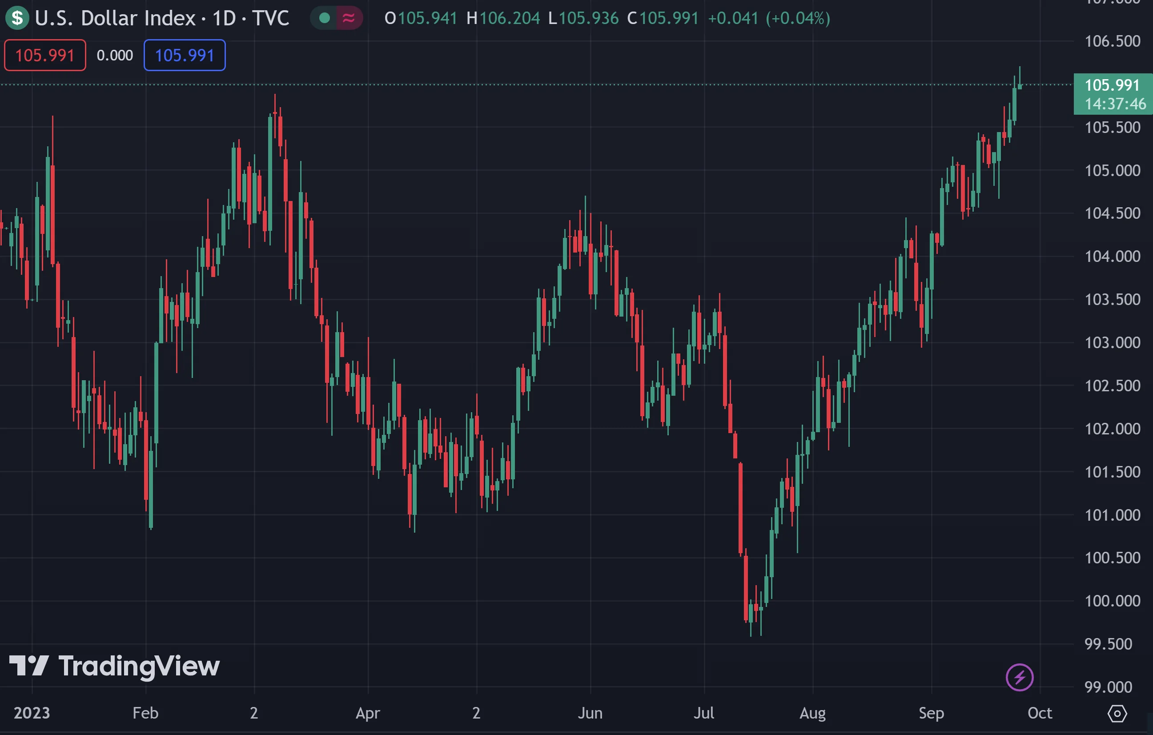
Task: Click the 2023 label on time axis
Action: pyautogui.click(x=32, y=713)
